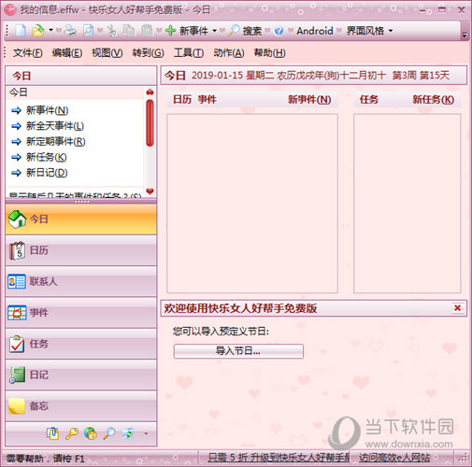
Task: Click the open folder icon in toolbar
Action: pos(37,31)
